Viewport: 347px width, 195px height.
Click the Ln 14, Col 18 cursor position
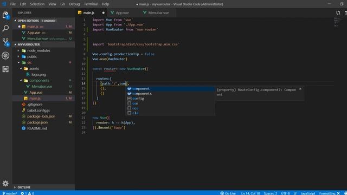point(250,193)
